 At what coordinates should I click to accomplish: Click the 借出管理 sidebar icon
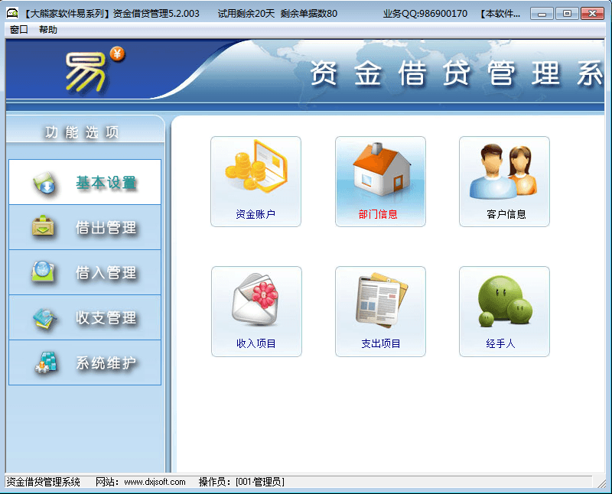[x=44, y=228]
